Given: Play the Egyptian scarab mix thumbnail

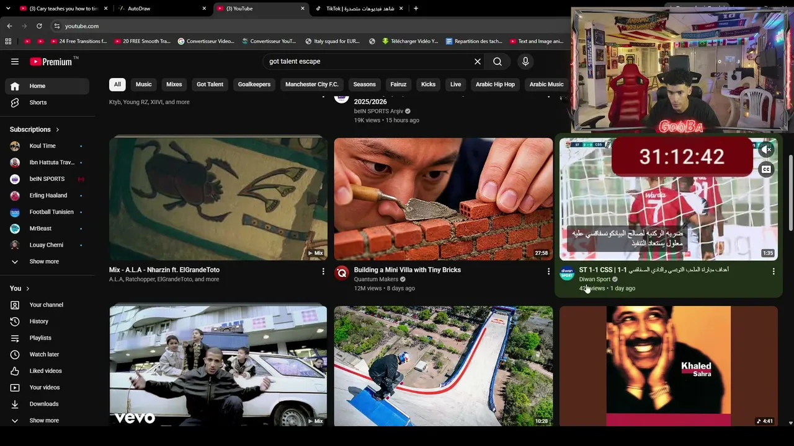Looking at the screenshot, I should (x=218, y=198).
